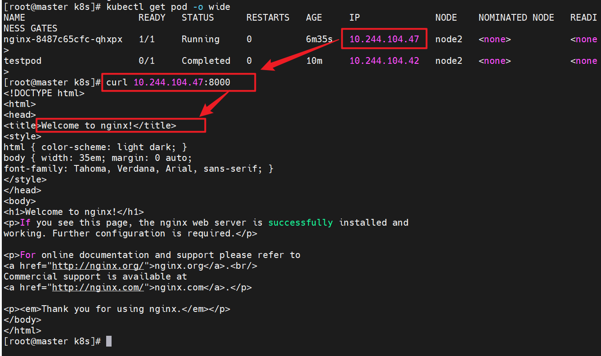Image resolution: width=601 pixels, height=356 pixels.
Task: Click the green word 'successfully'
Action: pyautogui.click(x=300, y=222)
